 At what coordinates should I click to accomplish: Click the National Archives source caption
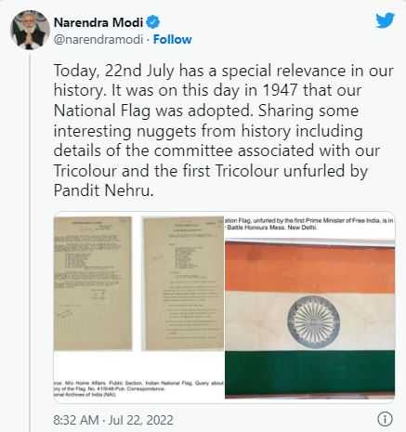tap(138, 388)
